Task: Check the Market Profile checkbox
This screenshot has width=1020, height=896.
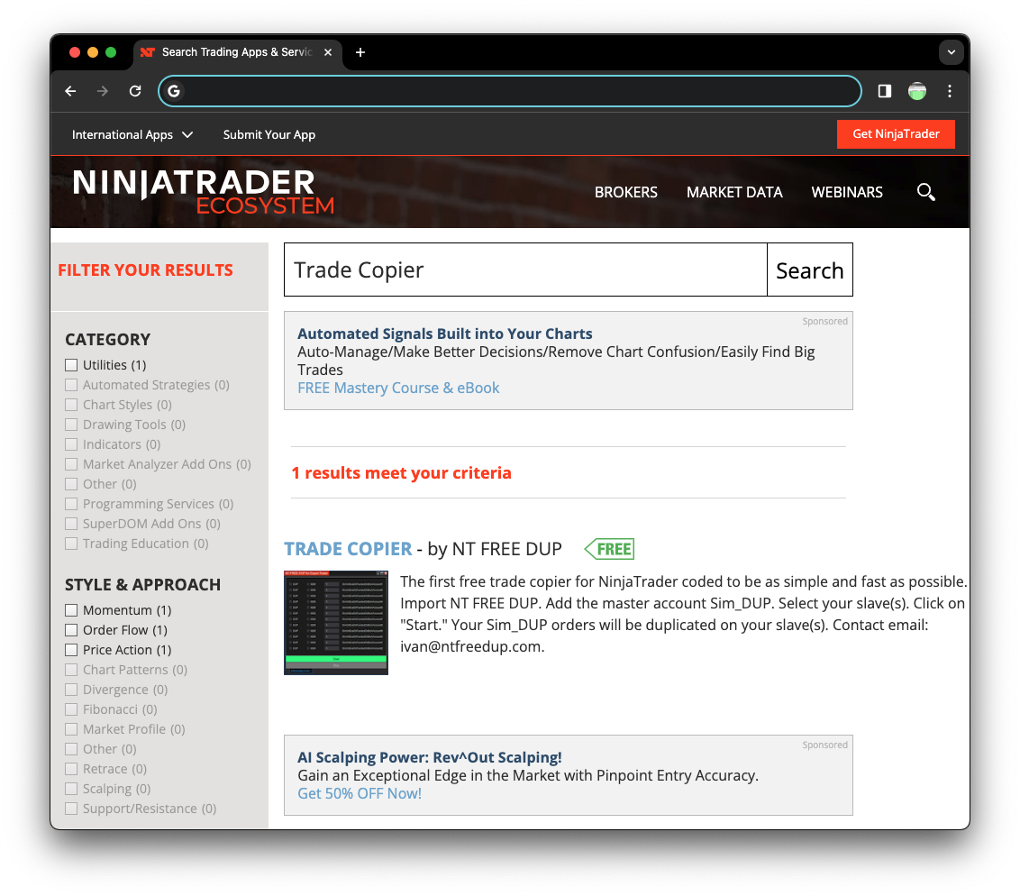Action: (71, 729)
